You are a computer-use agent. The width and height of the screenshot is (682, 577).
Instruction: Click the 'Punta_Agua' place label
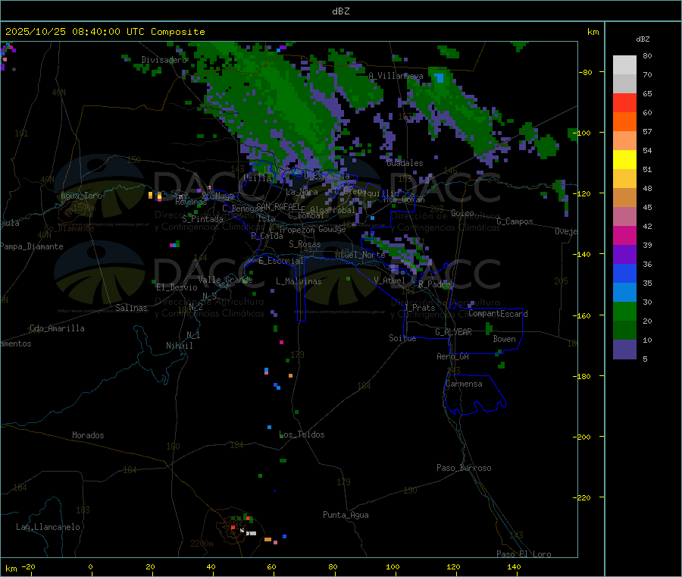tap(346, 516)
